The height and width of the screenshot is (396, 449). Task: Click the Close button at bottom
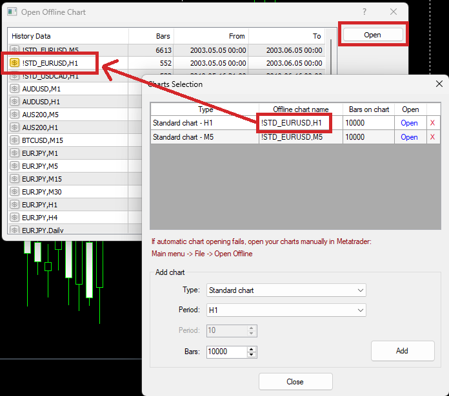click(295, 382)
